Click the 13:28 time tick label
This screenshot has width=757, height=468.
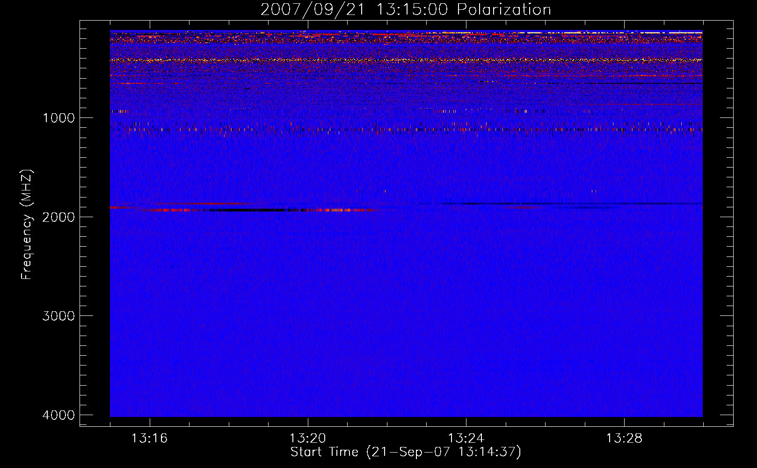(x=624, y=439)
